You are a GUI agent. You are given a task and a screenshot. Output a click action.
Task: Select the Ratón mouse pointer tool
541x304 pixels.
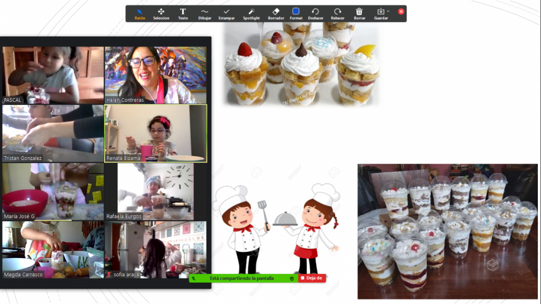(139, 13)
